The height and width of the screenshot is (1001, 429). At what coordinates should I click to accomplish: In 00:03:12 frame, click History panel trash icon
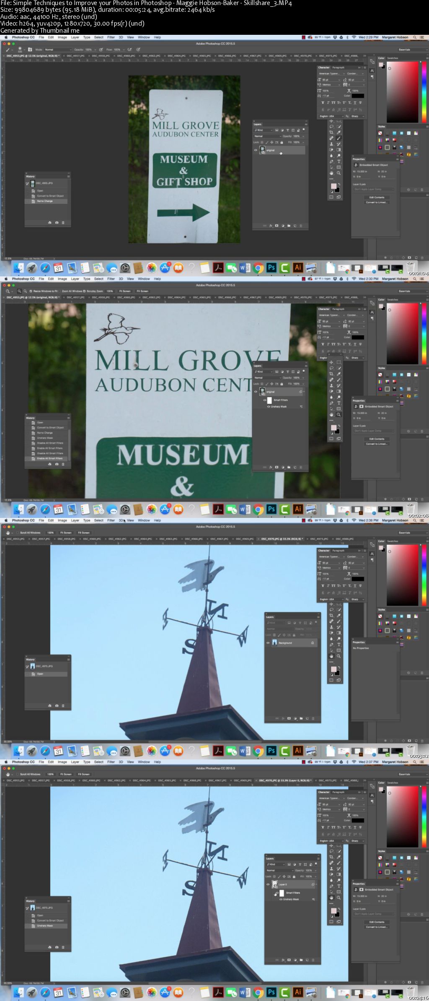[x=63, y=706]
